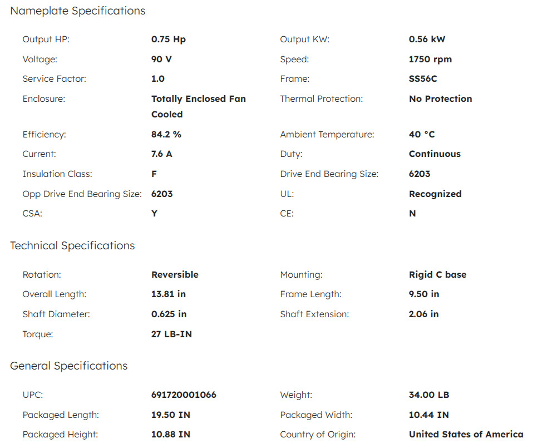Click the Rigid C base mounting value

tap(438, 274)
